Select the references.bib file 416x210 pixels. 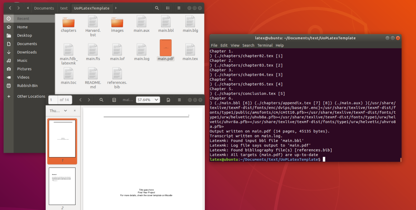tap(117, 78)
